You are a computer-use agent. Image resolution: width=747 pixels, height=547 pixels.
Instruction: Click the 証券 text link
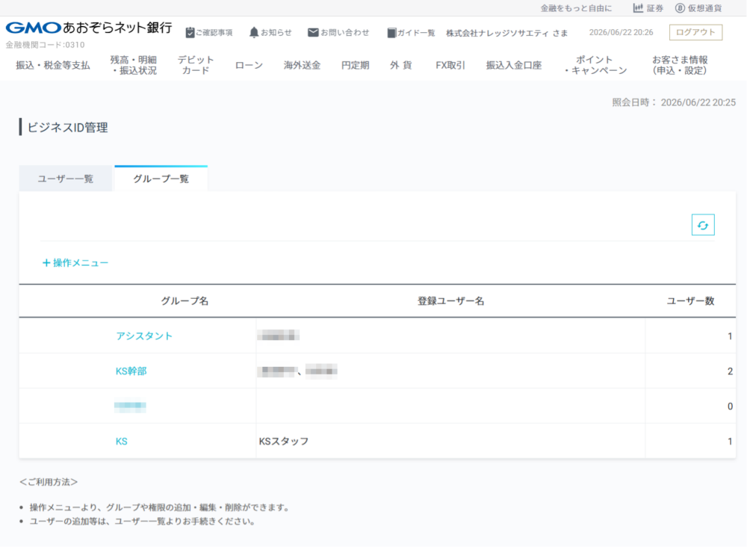pos(655,8)
